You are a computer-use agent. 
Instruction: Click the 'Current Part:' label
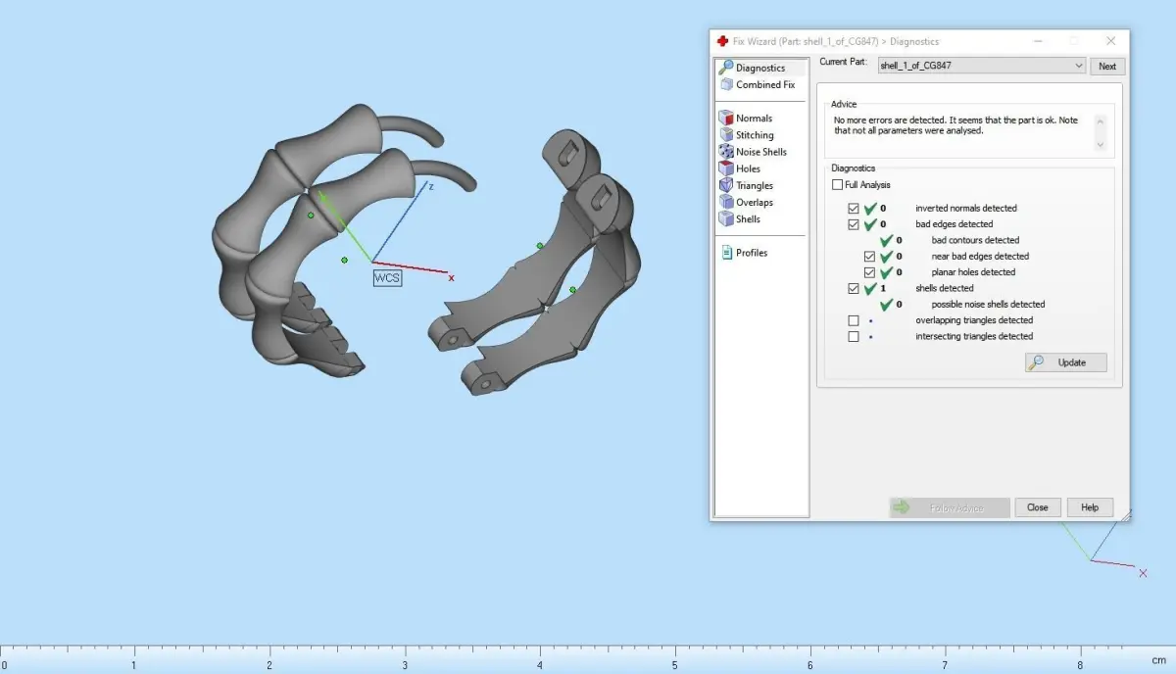844,62
